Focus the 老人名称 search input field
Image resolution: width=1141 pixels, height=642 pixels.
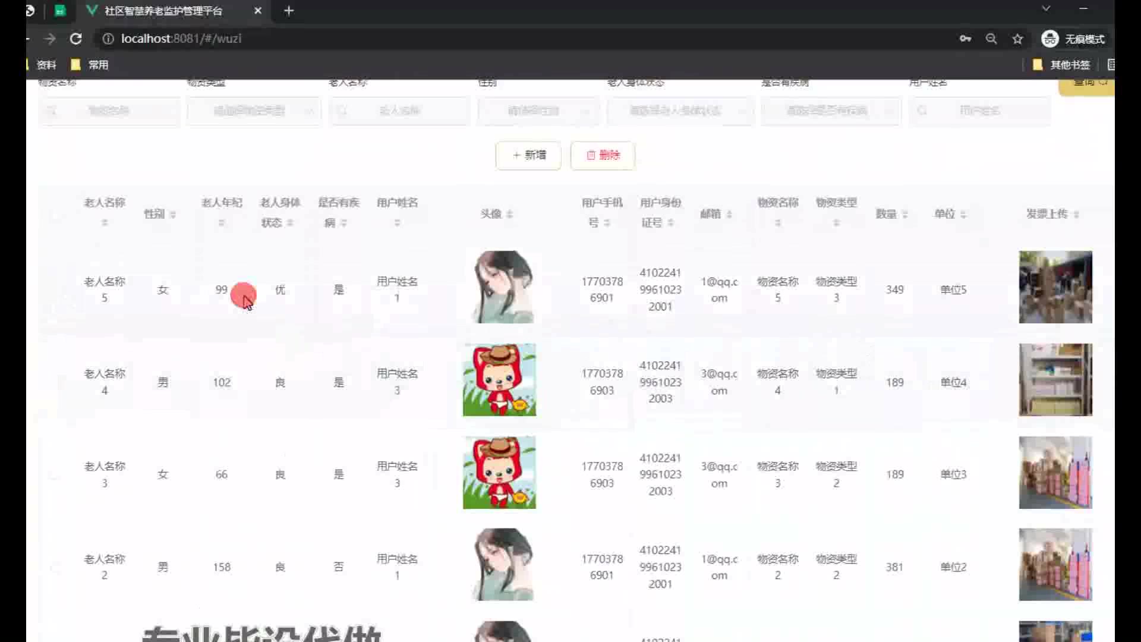pyautogui.click(x=399, y=111)
